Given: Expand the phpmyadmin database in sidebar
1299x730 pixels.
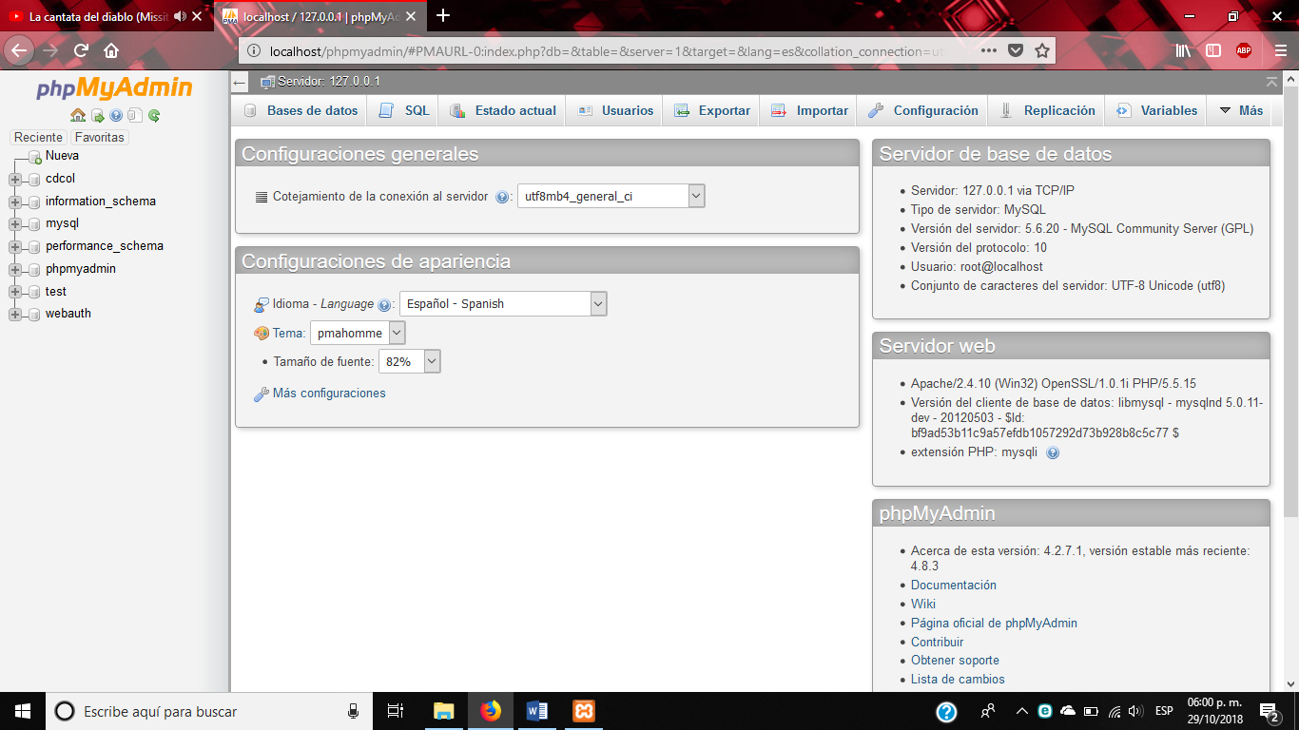Looking at the screenshot, I should click(13, 268).
